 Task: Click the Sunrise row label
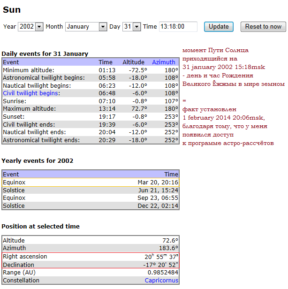pyautogui.click(x=15, y=101)
